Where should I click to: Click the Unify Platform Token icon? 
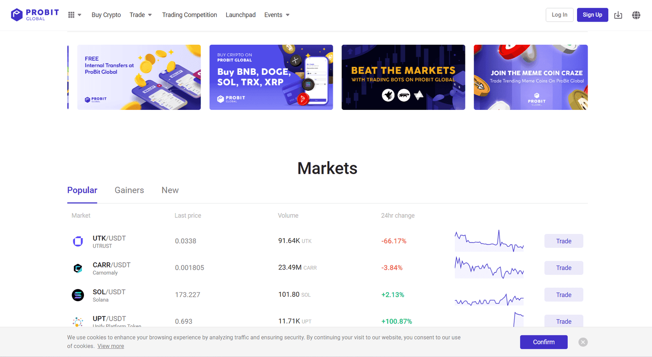[78, 322]
